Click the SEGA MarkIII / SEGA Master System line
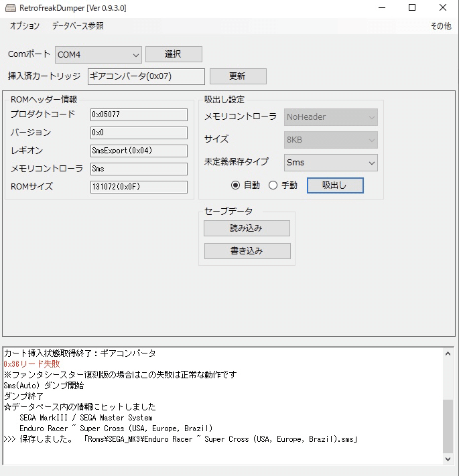The height and width of the screenshot is (476, 459). pyautogui.click(x=86, y=418)
